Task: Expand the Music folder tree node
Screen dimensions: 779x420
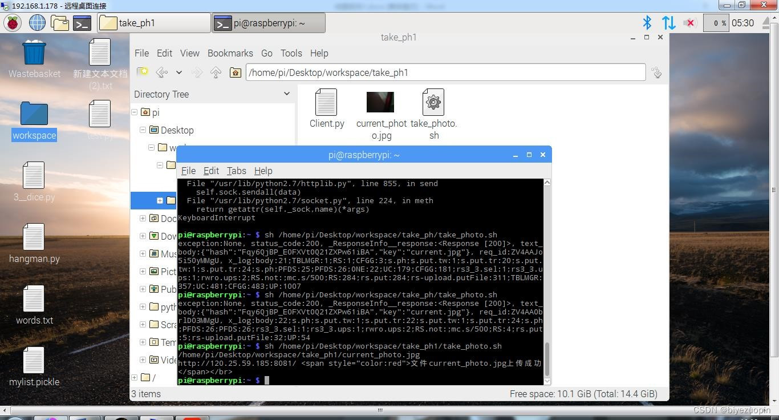Action: point(143,253)
